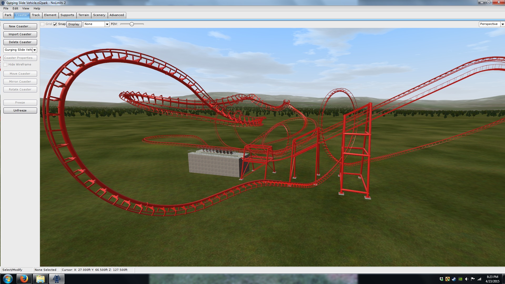Enable the Grid checkbox

(x=42, y=24)
